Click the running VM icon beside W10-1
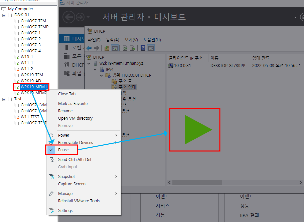The width and height of the screenshot is (304, 222). click(16, 57)
